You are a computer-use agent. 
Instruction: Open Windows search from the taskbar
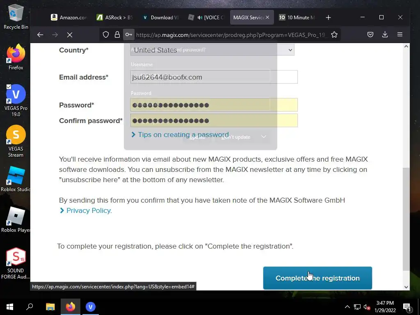point(30,307)
